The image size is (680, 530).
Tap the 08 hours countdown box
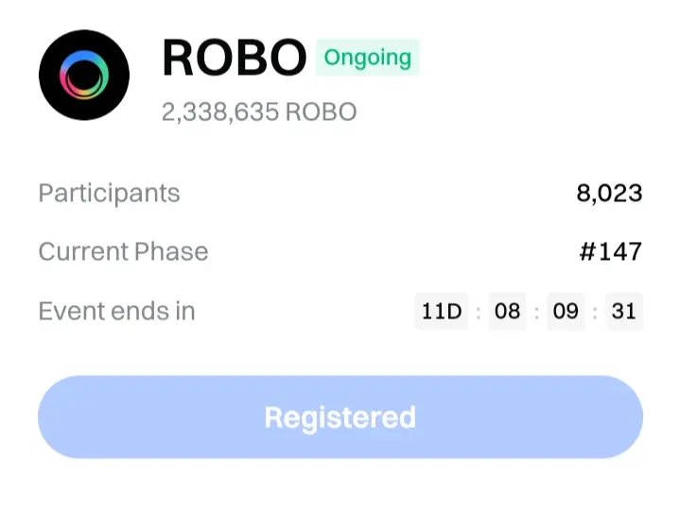click(507, 311)
